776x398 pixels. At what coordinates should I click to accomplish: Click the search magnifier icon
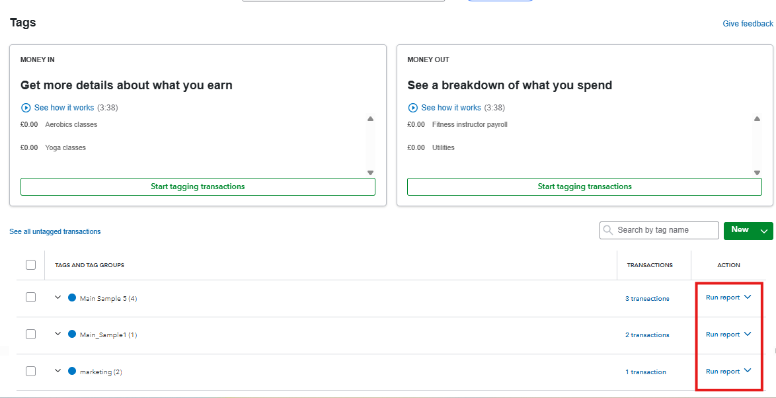(x=608, y=230)
